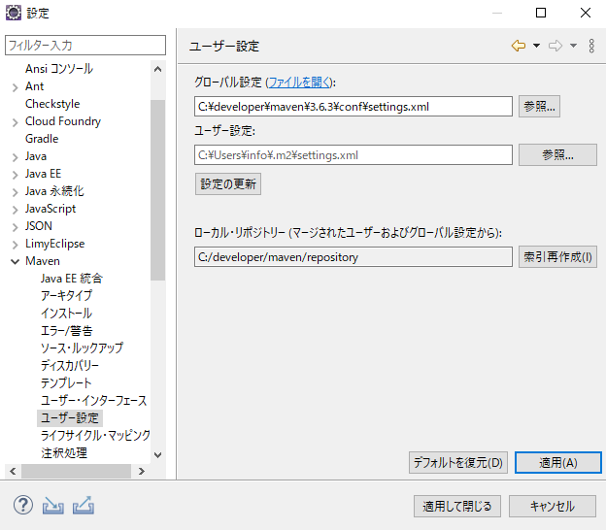Viewport: 606px width, 530px height.
Task: Click the 設定 window app icon
Action: pyautogui.click(x=14, y=13)
